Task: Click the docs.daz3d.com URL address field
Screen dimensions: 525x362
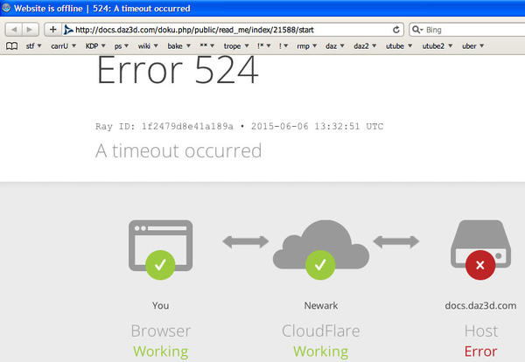Action: pyautogui.click(x=233, y=30)
